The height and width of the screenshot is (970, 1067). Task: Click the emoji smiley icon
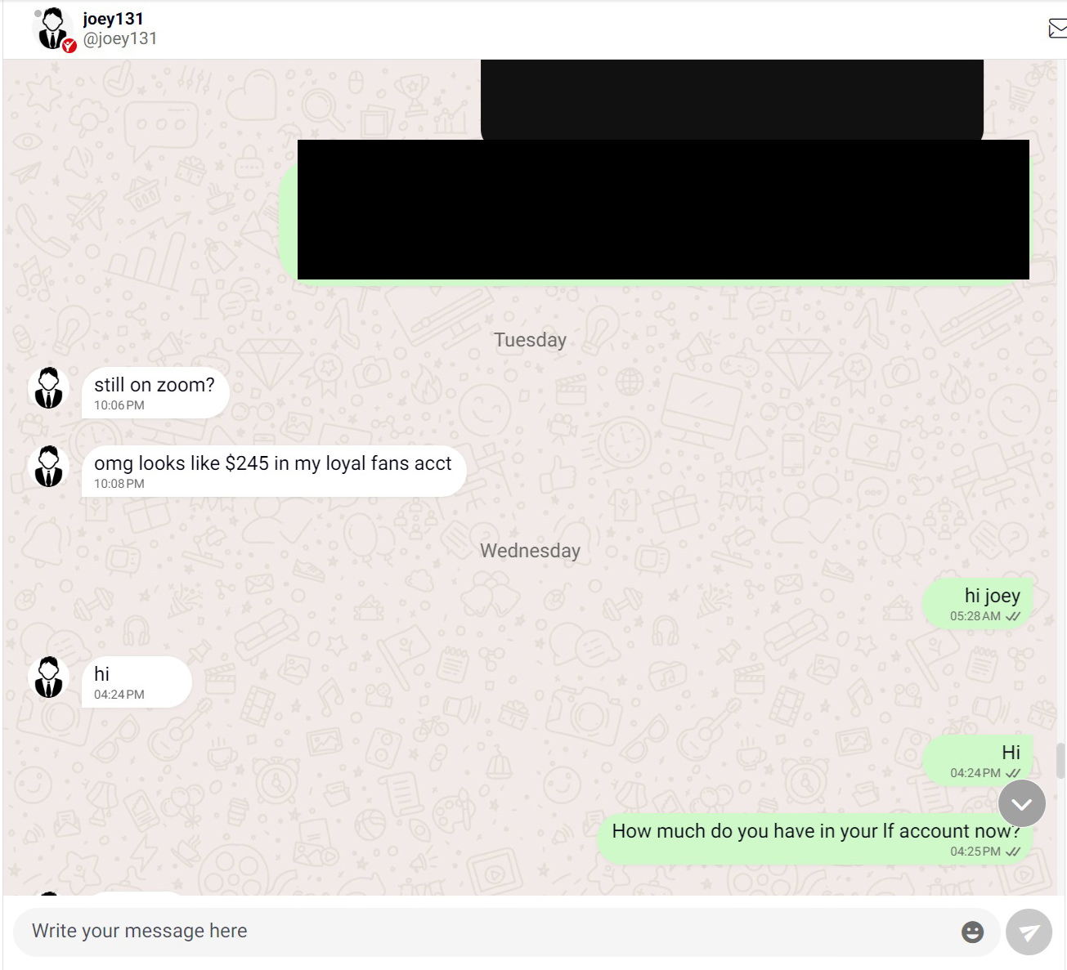coord(972,932)
